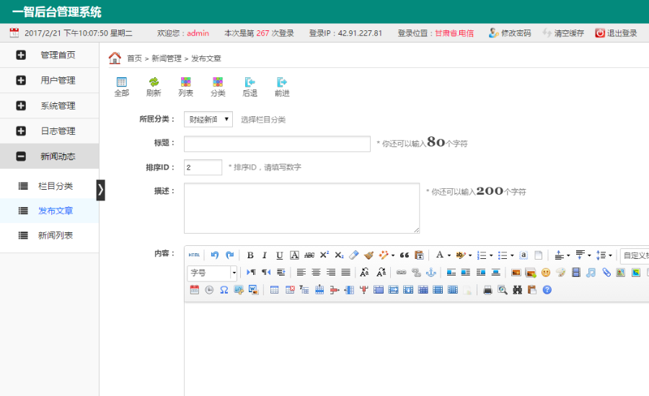Open font color dropdown arrow

[449, 255]
